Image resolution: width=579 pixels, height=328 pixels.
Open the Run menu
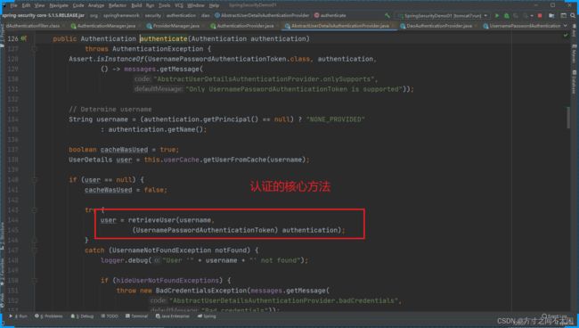click(150, 5)
